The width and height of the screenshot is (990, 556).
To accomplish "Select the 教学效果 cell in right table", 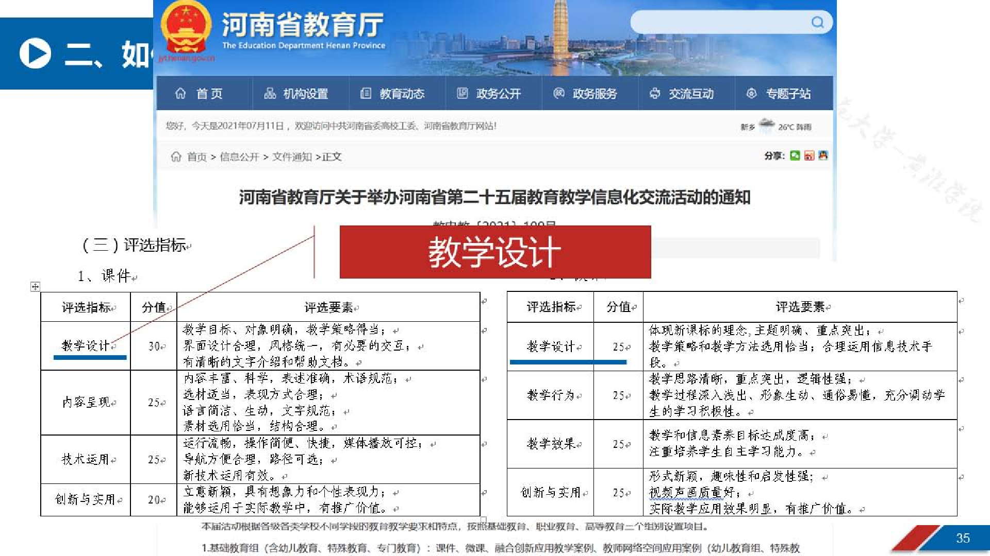I will pos(551,443).
